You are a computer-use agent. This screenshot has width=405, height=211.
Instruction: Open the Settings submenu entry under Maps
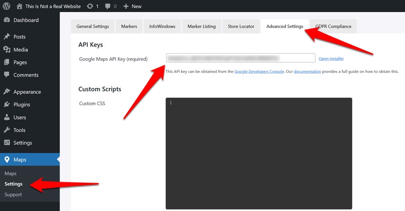point(14,184)
